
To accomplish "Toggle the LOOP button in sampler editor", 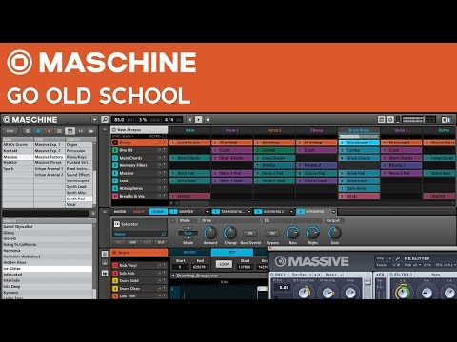I will [224, 264].
